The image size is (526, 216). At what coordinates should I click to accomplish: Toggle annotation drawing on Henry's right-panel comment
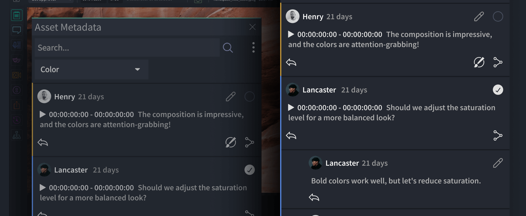click(479, 62)
